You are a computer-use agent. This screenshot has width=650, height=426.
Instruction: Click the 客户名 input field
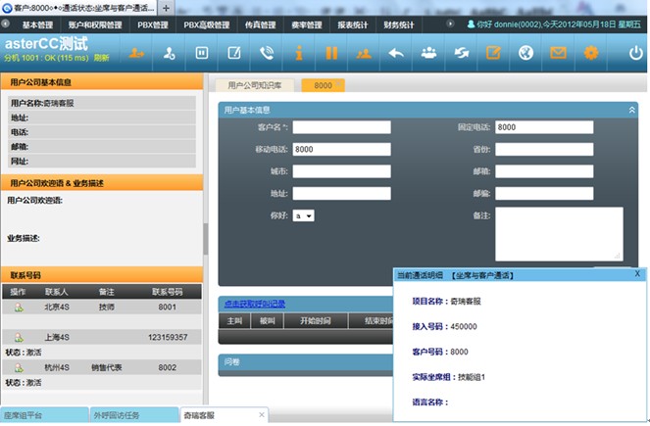[x=341, y=127]
